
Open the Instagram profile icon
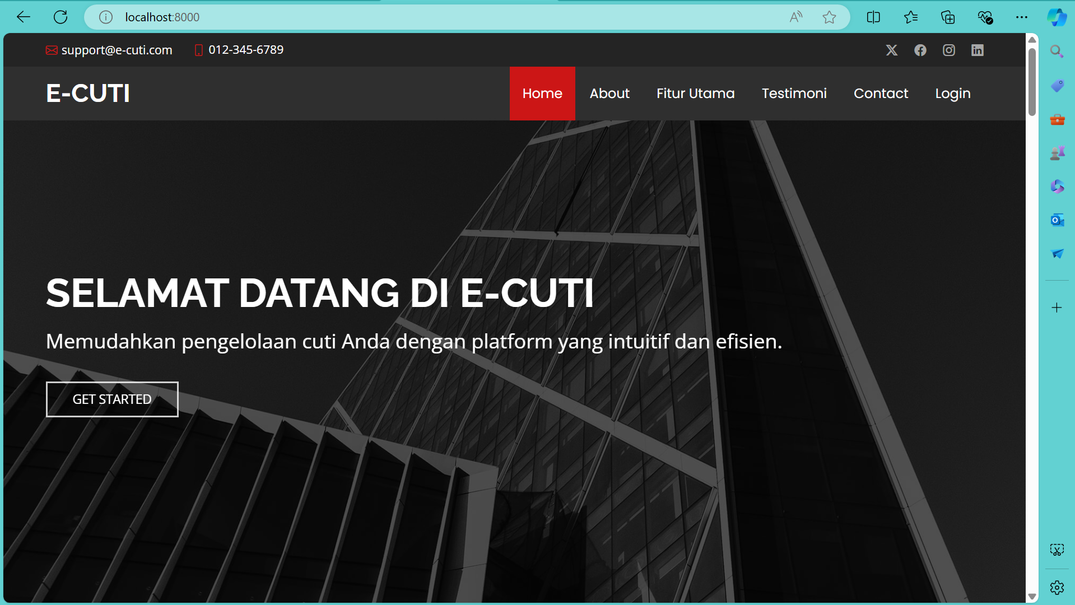tap(949, 50)
